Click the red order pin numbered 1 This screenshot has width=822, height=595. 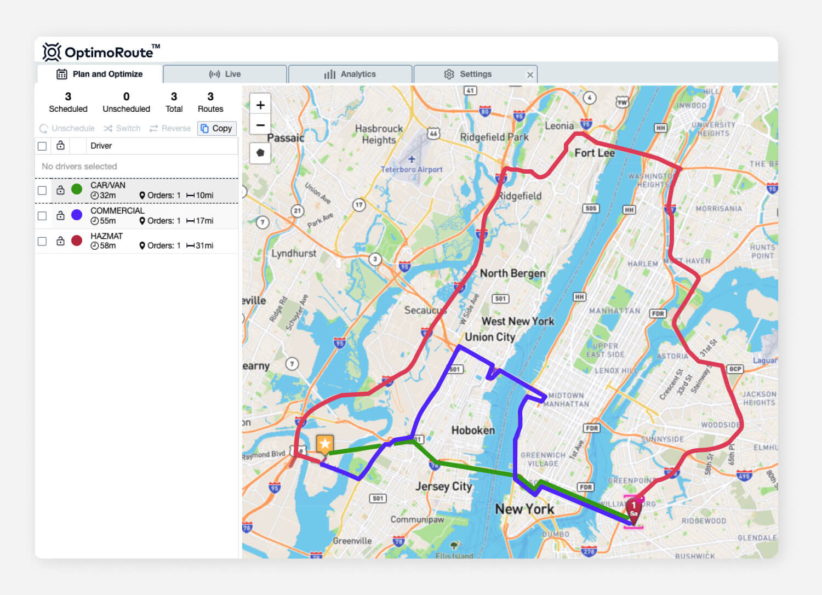pos(633,510)
